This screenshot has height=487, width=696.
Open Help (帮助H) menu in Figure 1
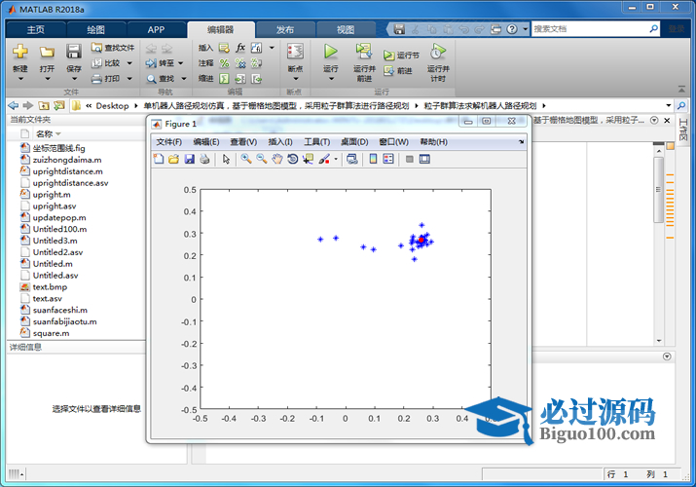point(434,142)
